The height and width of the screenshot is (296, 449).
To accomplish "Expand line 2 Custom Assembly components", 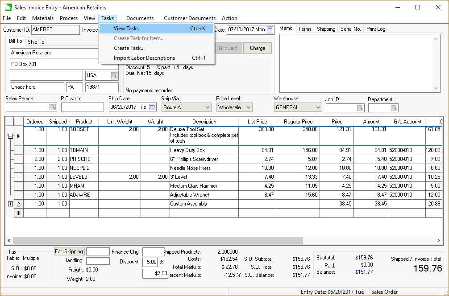I will click(10, 204).
